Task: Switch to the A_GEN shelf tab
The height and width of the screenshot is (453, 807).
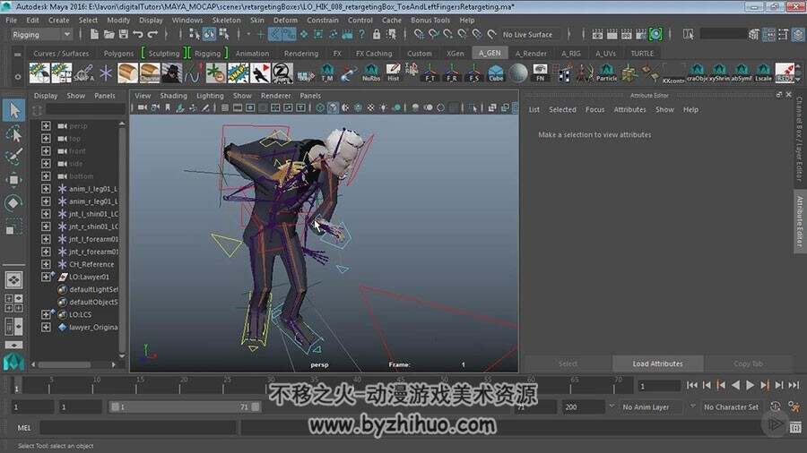Action: tap(490, 53)
